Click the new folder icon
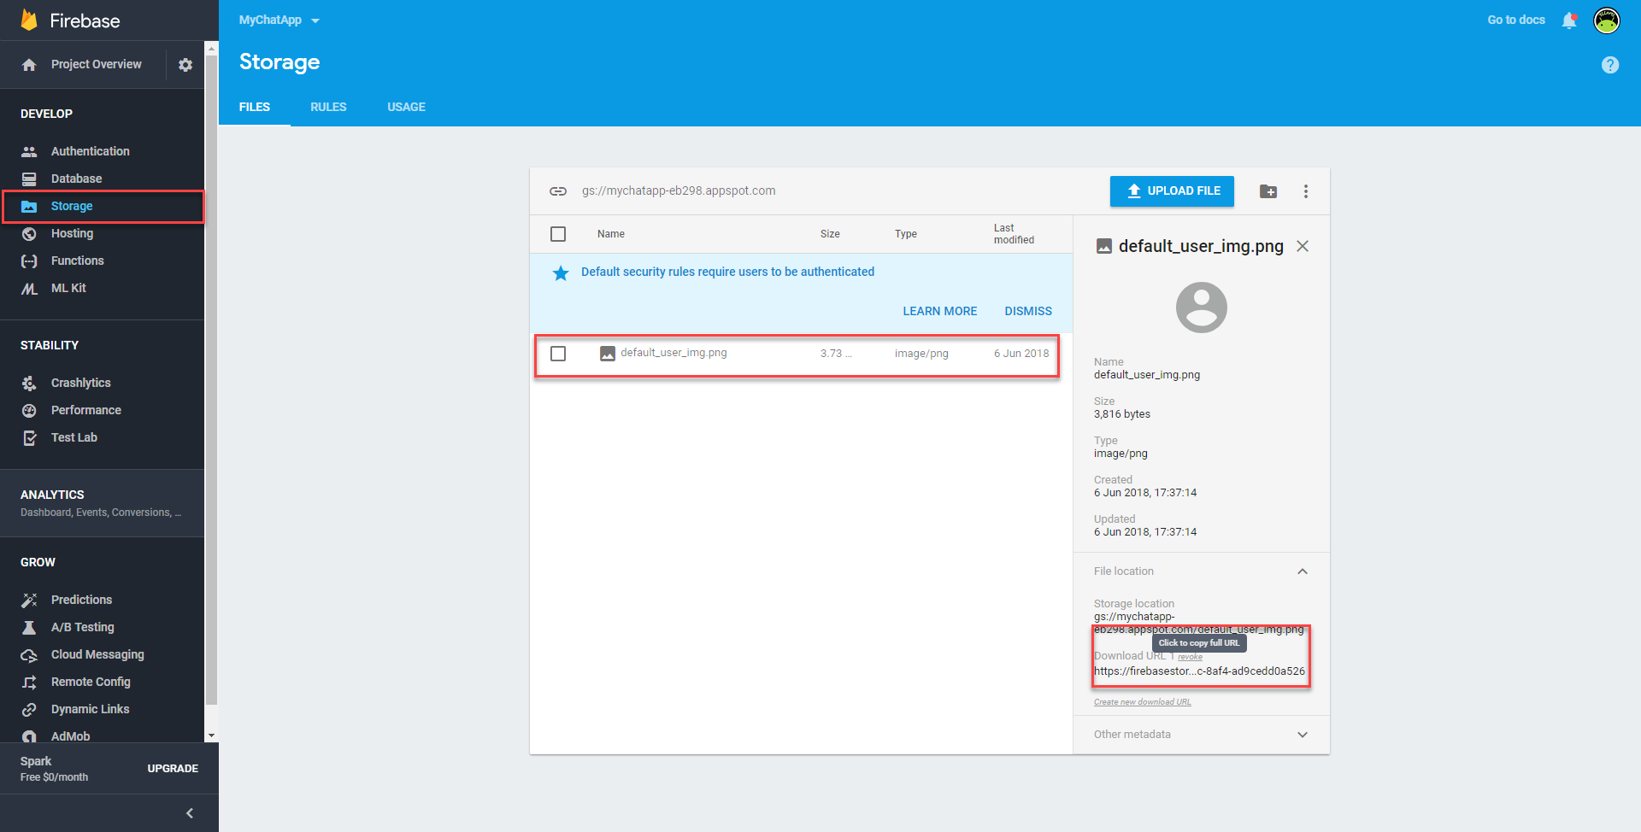 coord(1268,191)
